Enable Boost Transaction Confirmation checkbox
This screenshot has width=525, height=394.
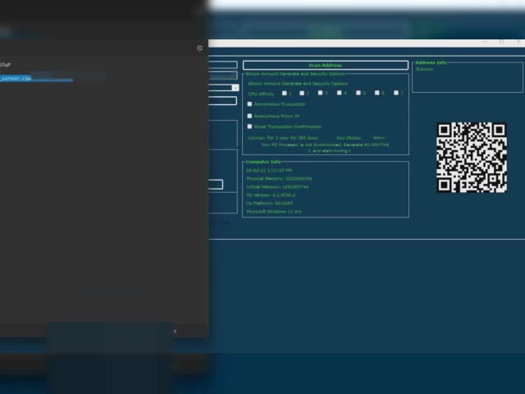coord(249,126)
